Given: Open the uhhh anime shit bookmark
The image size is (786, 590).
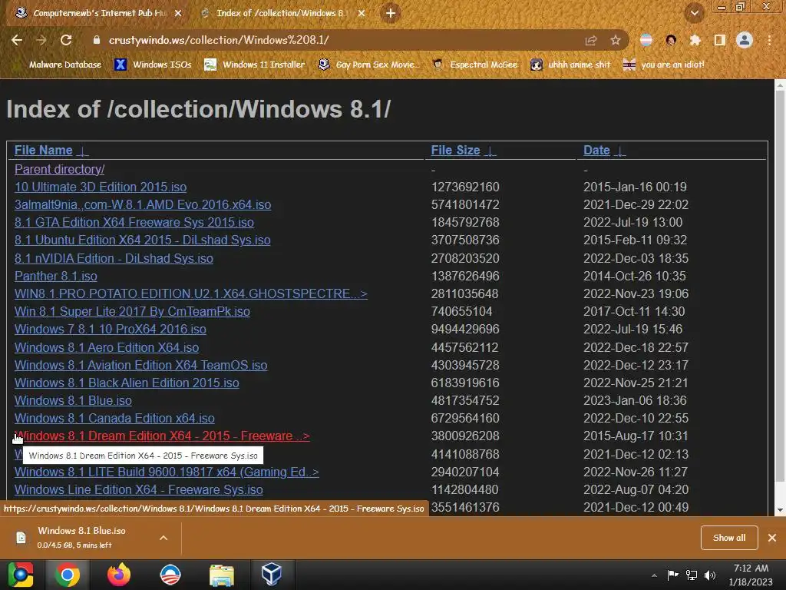Looking at the screenshot, I should point(570,65).
